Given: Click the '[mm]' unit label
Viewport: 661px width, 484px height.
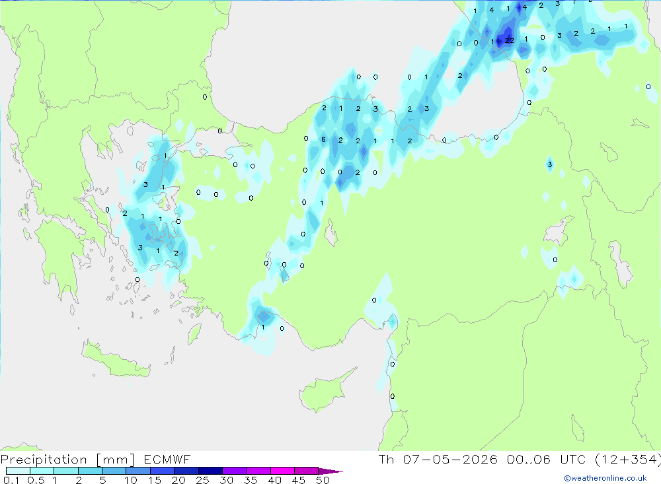Looking at the screenshot, I should pyautogui.click(x=115, y=460).
